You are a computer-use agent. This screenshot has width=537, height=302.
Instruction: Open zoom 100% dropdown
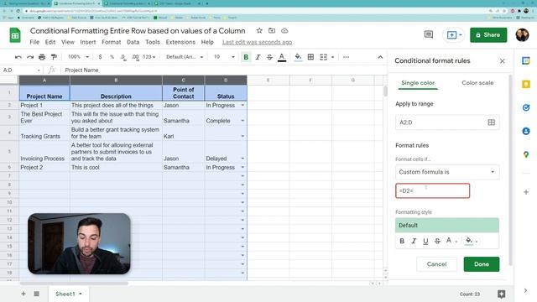point(78,57)
